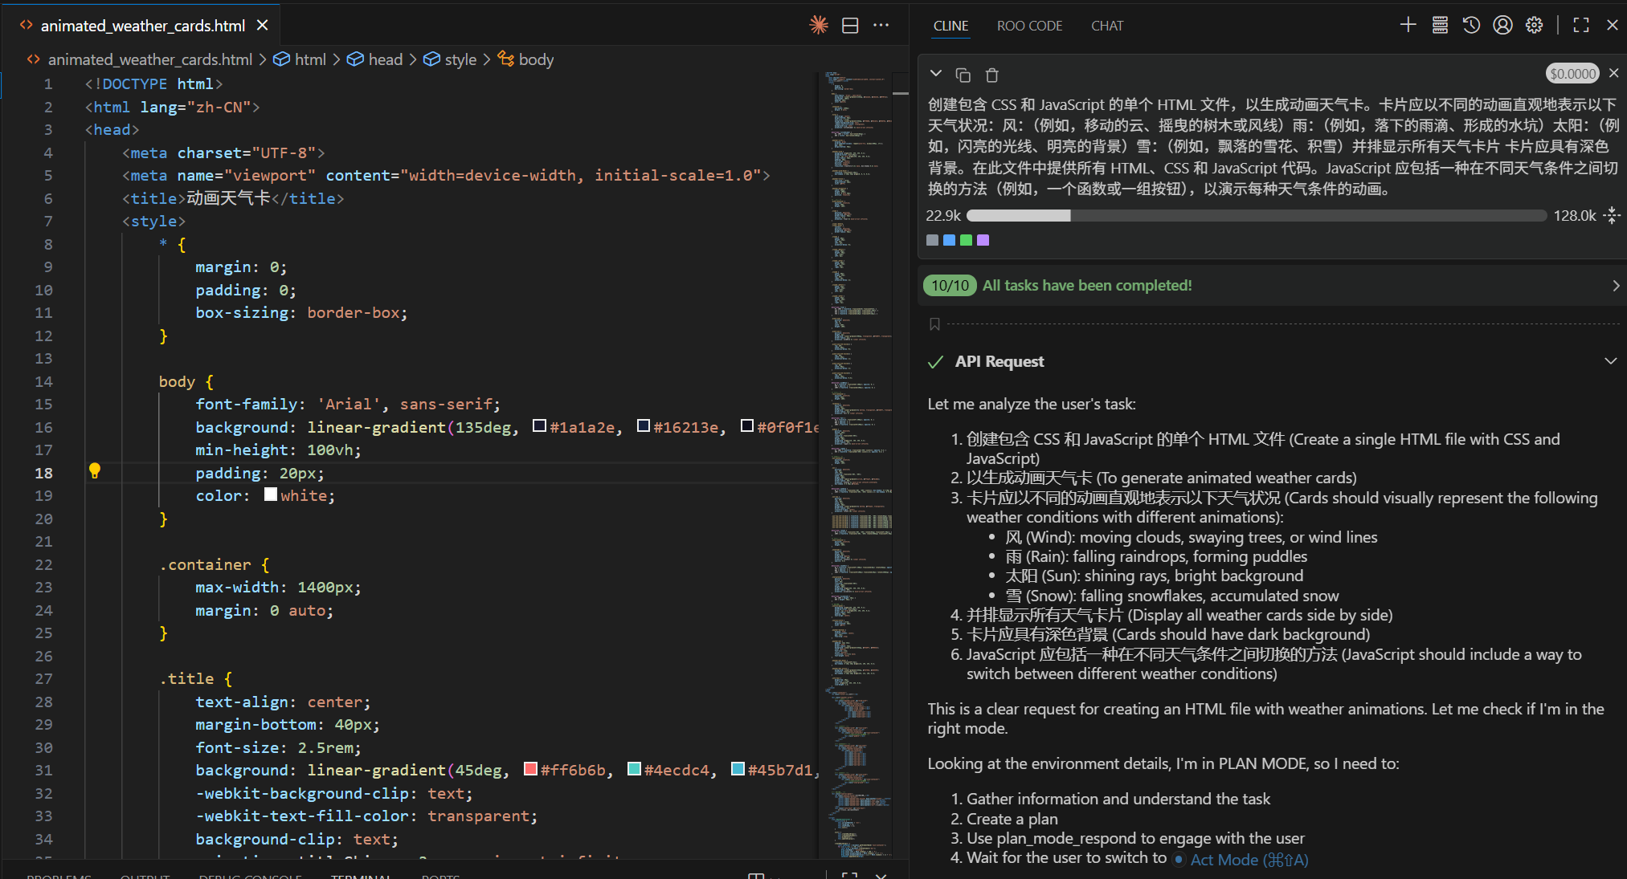1627x879 pixels.
Task: Click the Claude starburst icon in editor toolbar
Action: point(818,25)
